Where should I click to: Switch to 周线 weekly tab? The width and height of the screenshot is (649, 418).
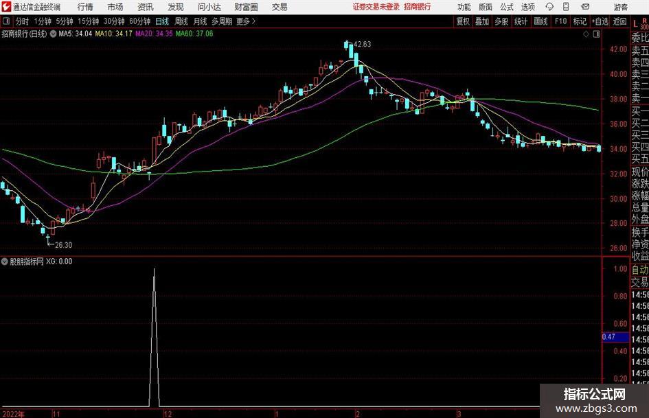pyautogui.click(x=181, y=21)
